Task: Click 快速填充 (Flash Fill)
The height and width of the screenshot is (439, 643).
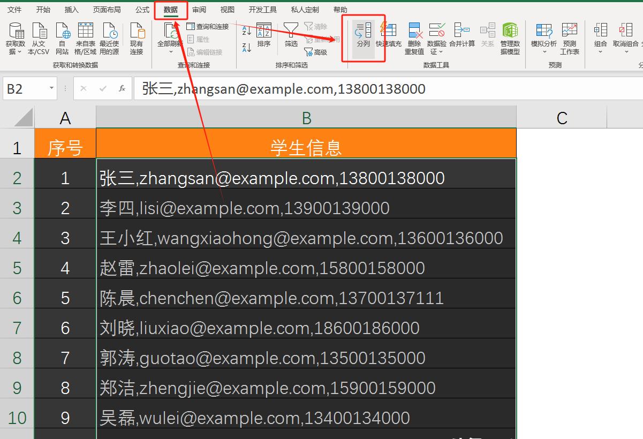Action: pyautogui.click(x=389, y=35)
